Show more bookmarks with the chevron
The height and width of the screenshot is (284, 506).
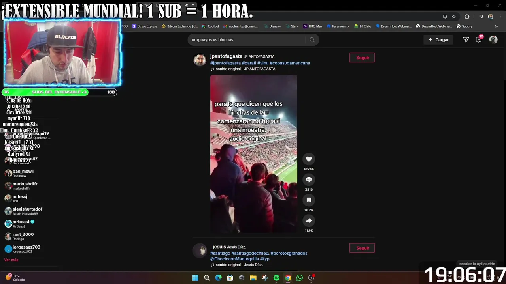pyautogui.click(x=496, y=26)
